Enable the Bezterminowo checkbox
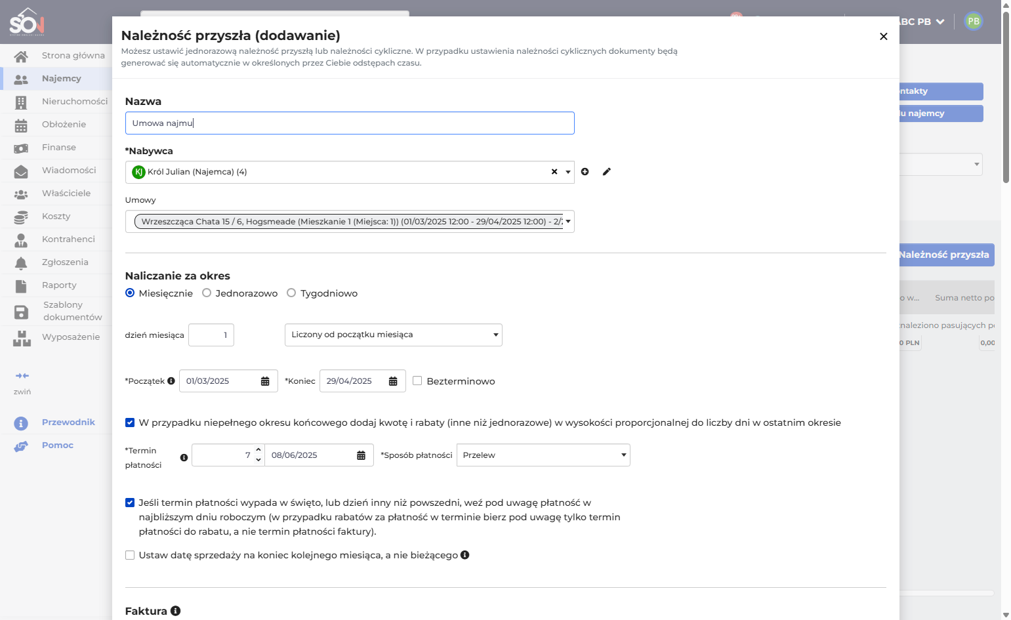Screen dimensions: 1011x620 [x=417, y=381]
